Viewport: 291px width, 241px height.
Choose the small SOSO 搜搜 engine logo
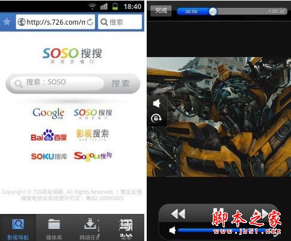coord(93,114)
